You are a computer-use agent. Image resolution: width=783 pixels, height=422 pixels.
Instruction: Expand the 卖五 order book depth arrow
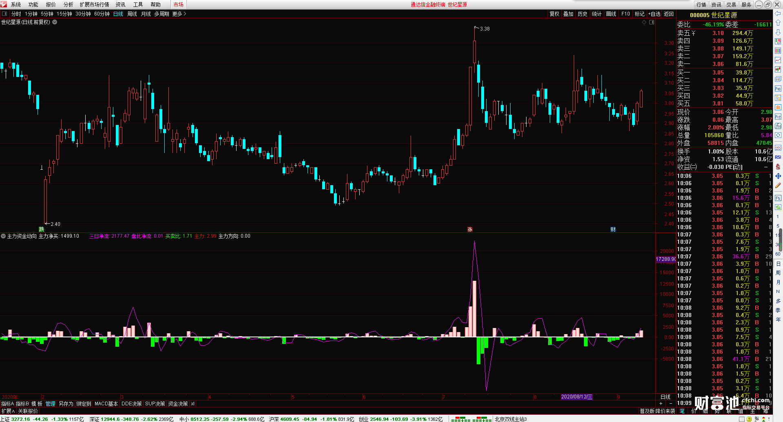pos(694,33)
